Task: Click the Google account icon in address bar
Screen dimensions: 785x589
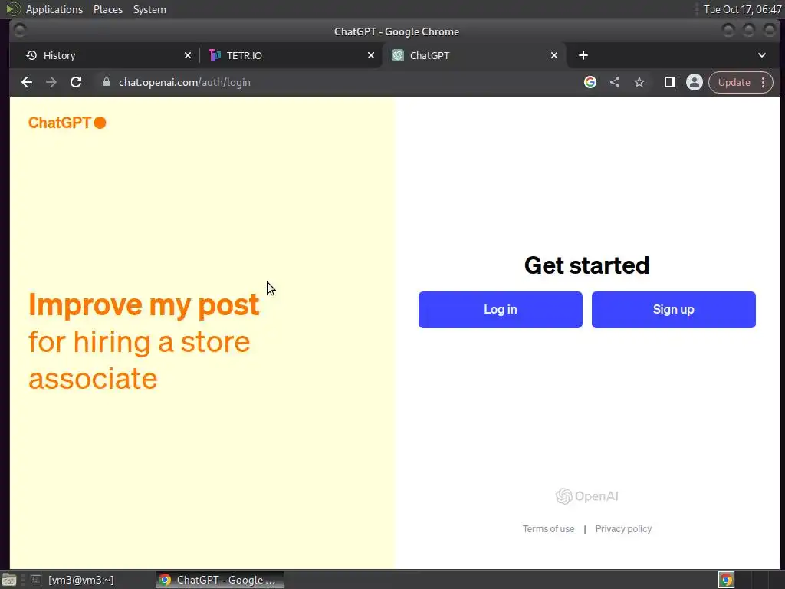Action: click(590, 82)
